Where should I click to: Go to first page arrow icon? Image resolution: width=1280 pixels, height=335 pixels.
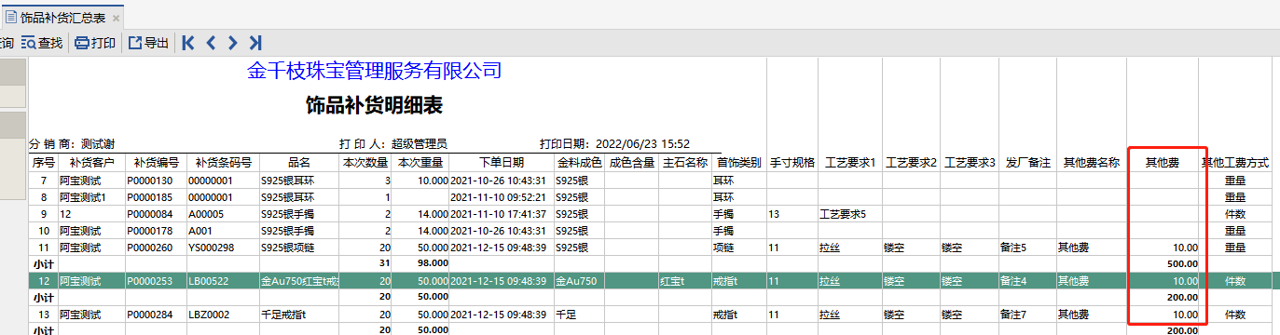(188, 43)
